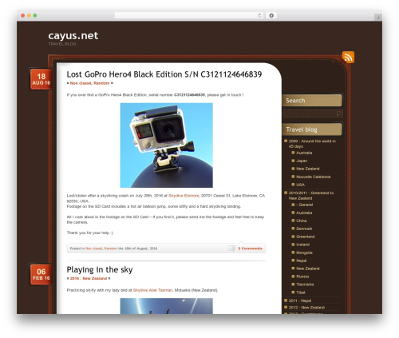
Task: Open Nepal under the 2010/2011 trip
Action: pyautogui.click(x=302, y=260)
